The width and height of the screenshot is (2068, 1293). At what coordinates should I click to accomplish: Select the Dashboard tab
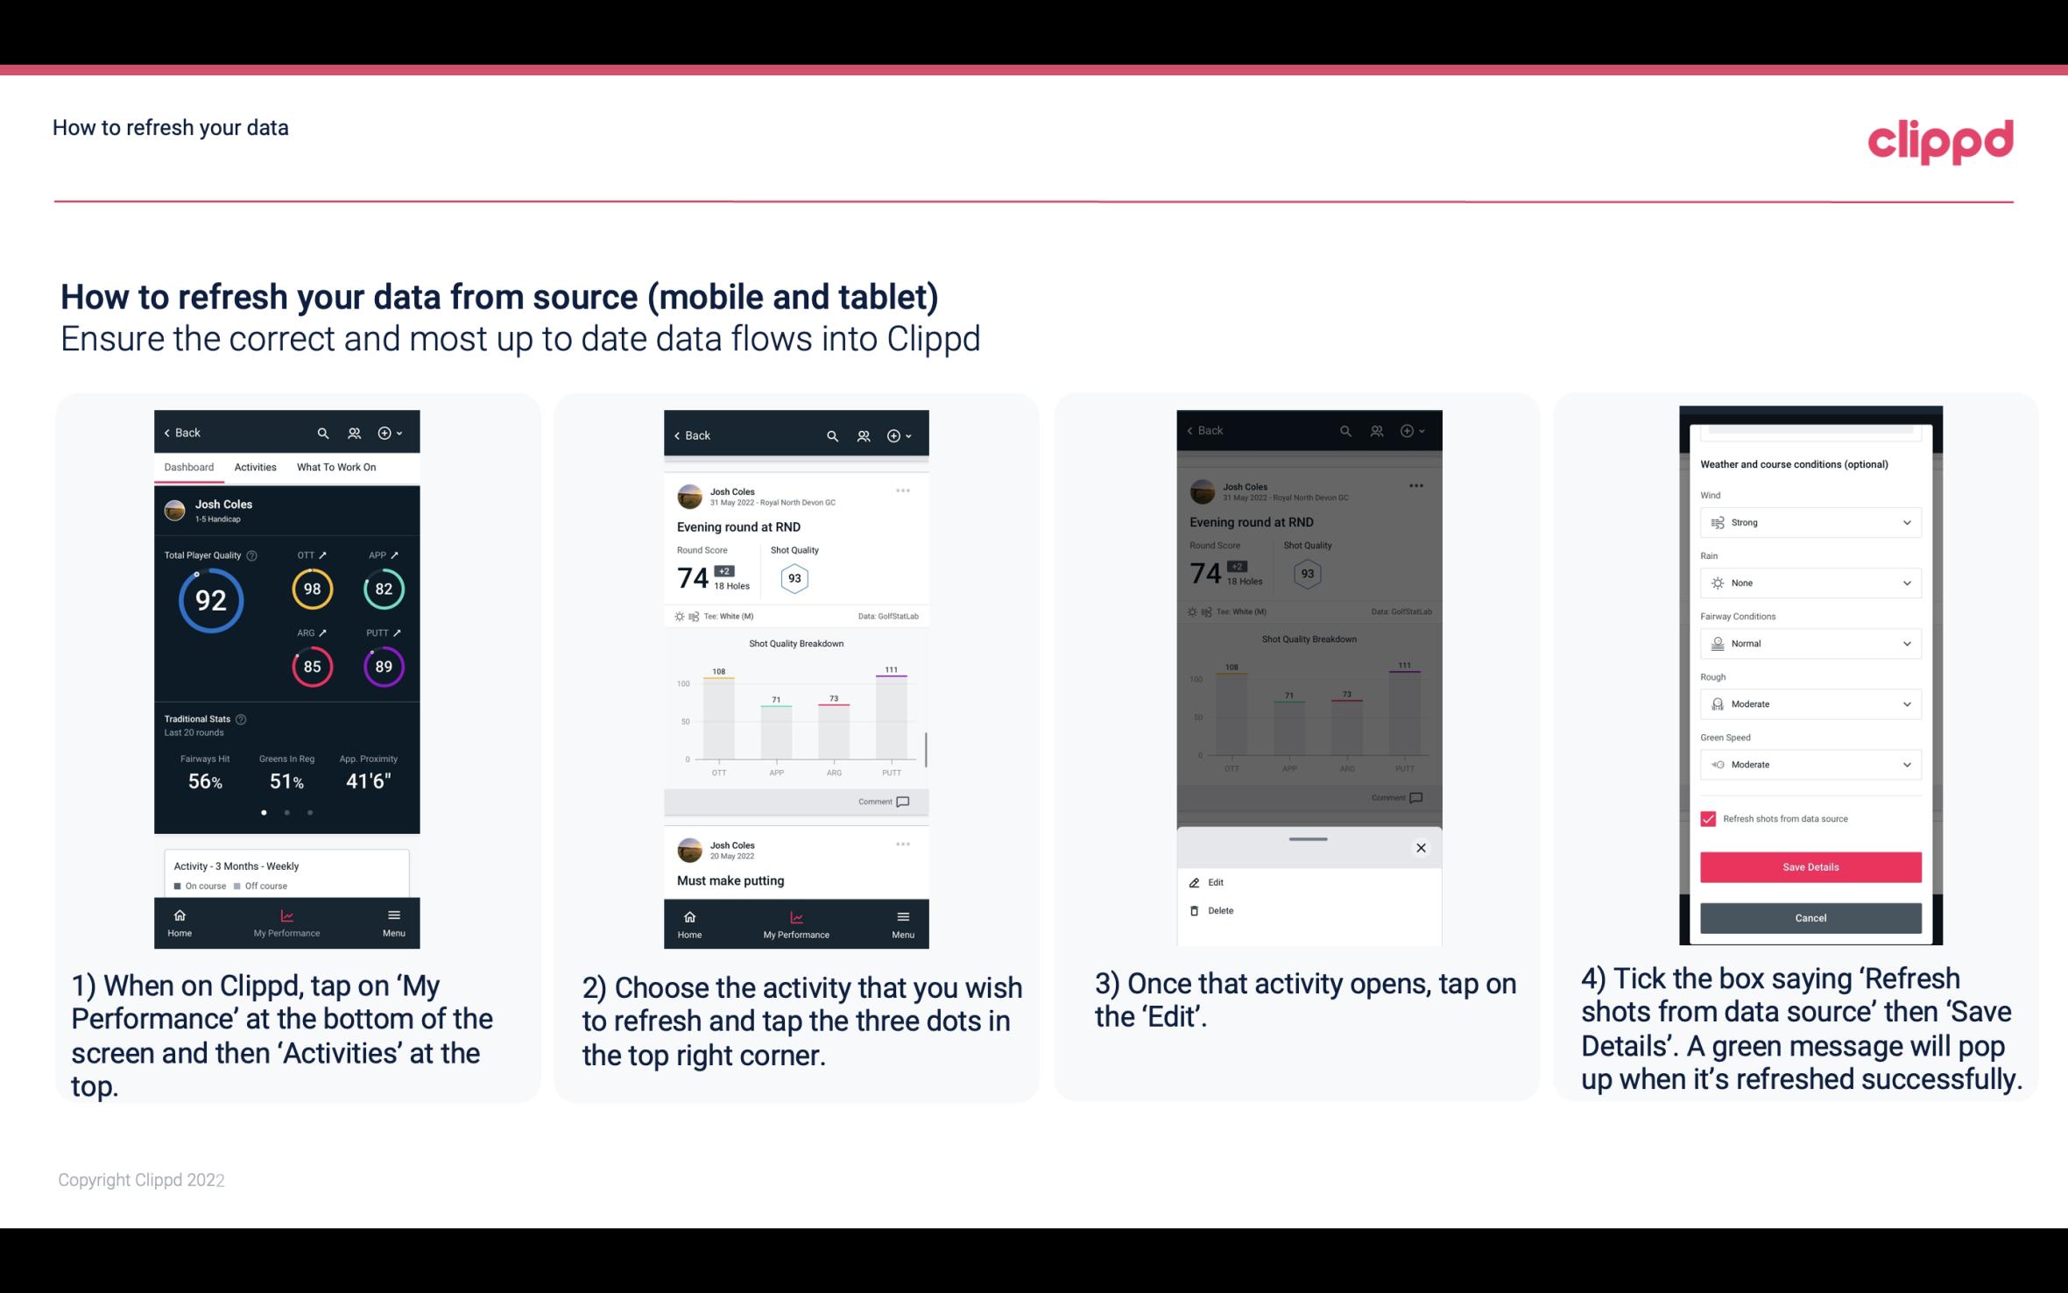(x=187, y=466)
